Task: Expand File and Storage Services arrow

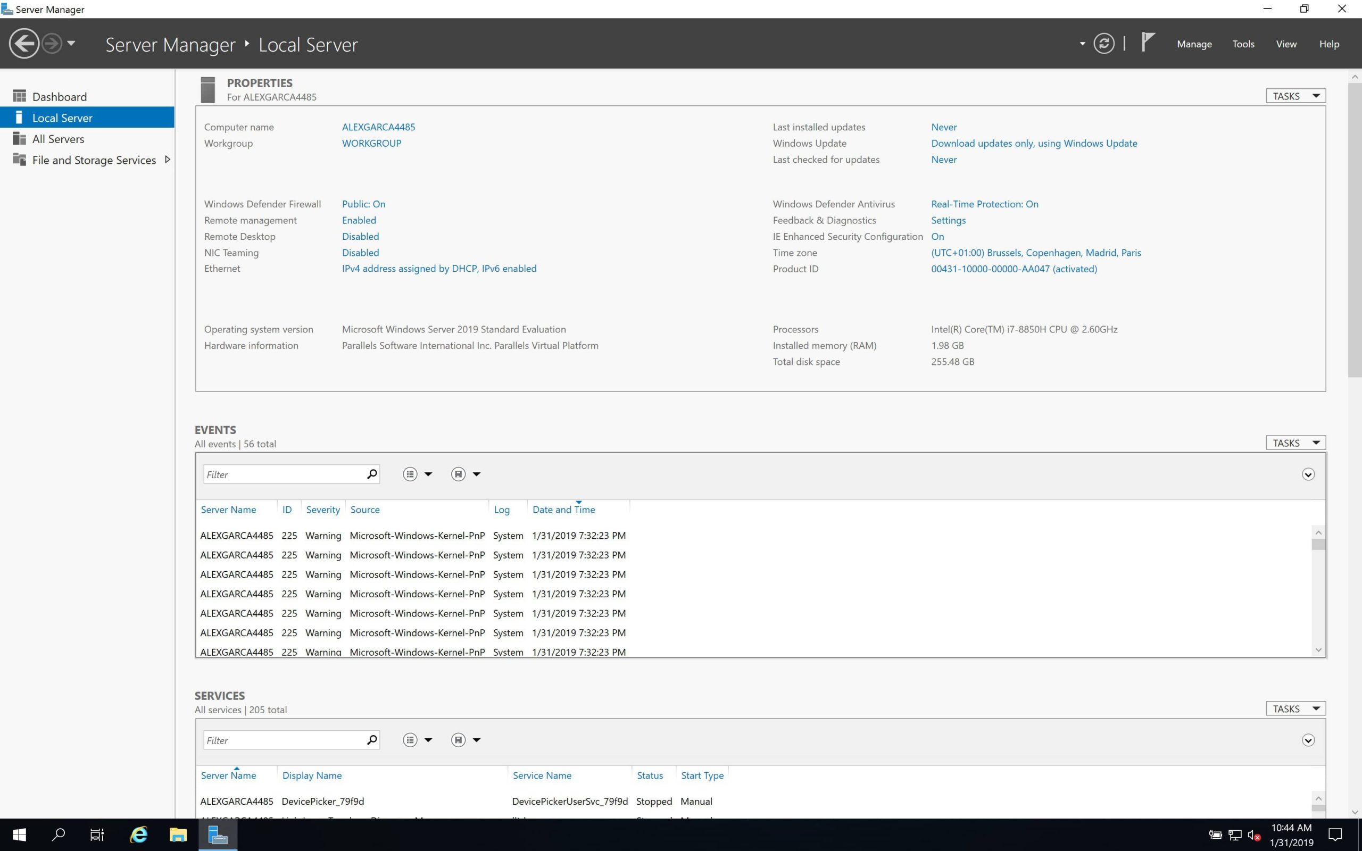Action: click(x=167, y=160)
